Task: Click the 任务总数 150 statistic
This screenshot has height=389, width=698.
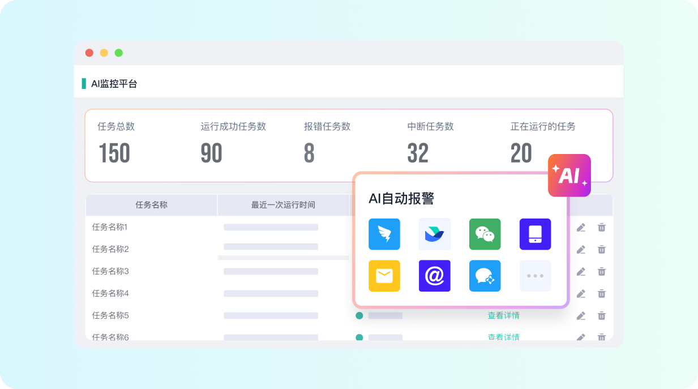Action: [x=116, y=143]
